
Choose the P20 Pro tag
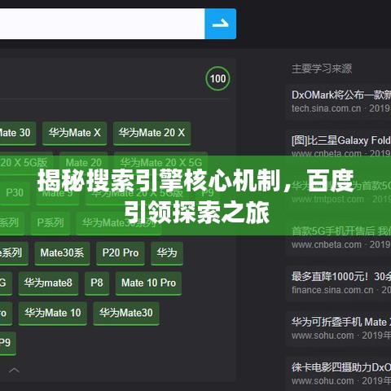[x=121, y=253]
